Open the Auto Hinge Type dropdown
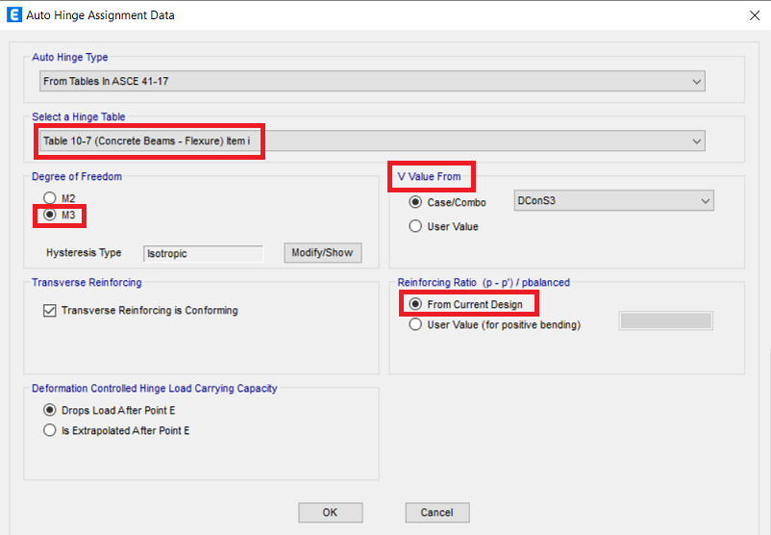Image resolution: width=771 pixels, height=535 pixels. pyautogui.click(x=373, y=82)
